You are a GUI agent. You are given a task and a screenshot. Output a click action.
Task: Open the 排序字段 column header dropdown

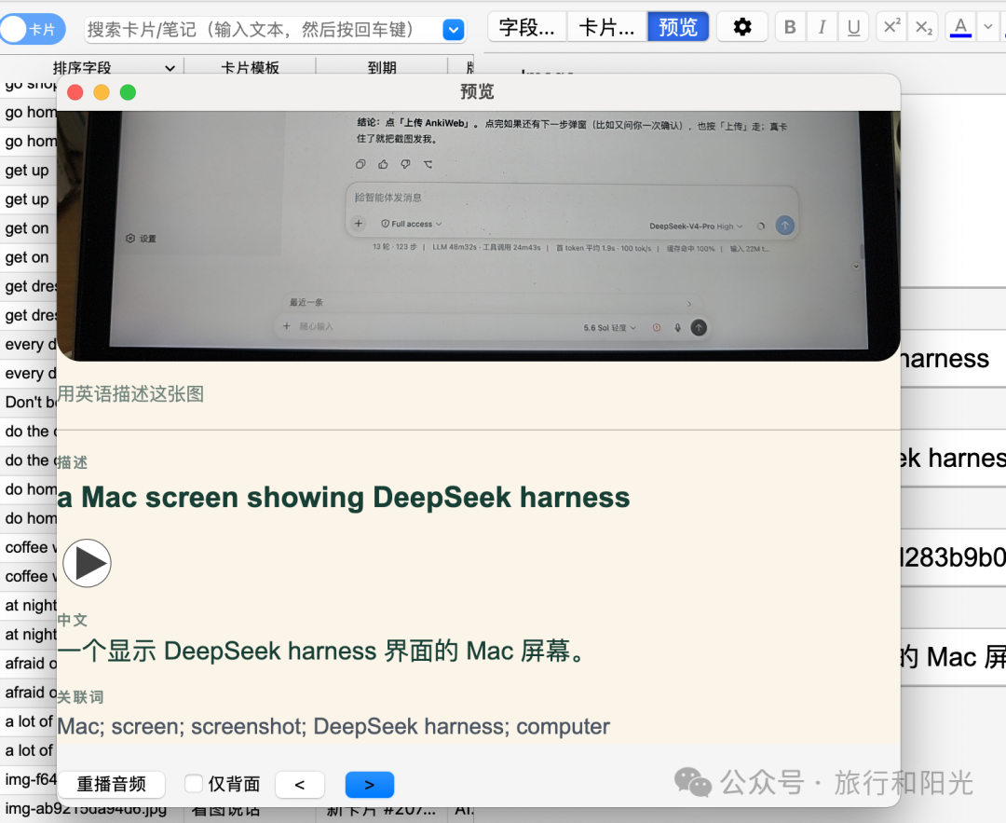(170, 68)
